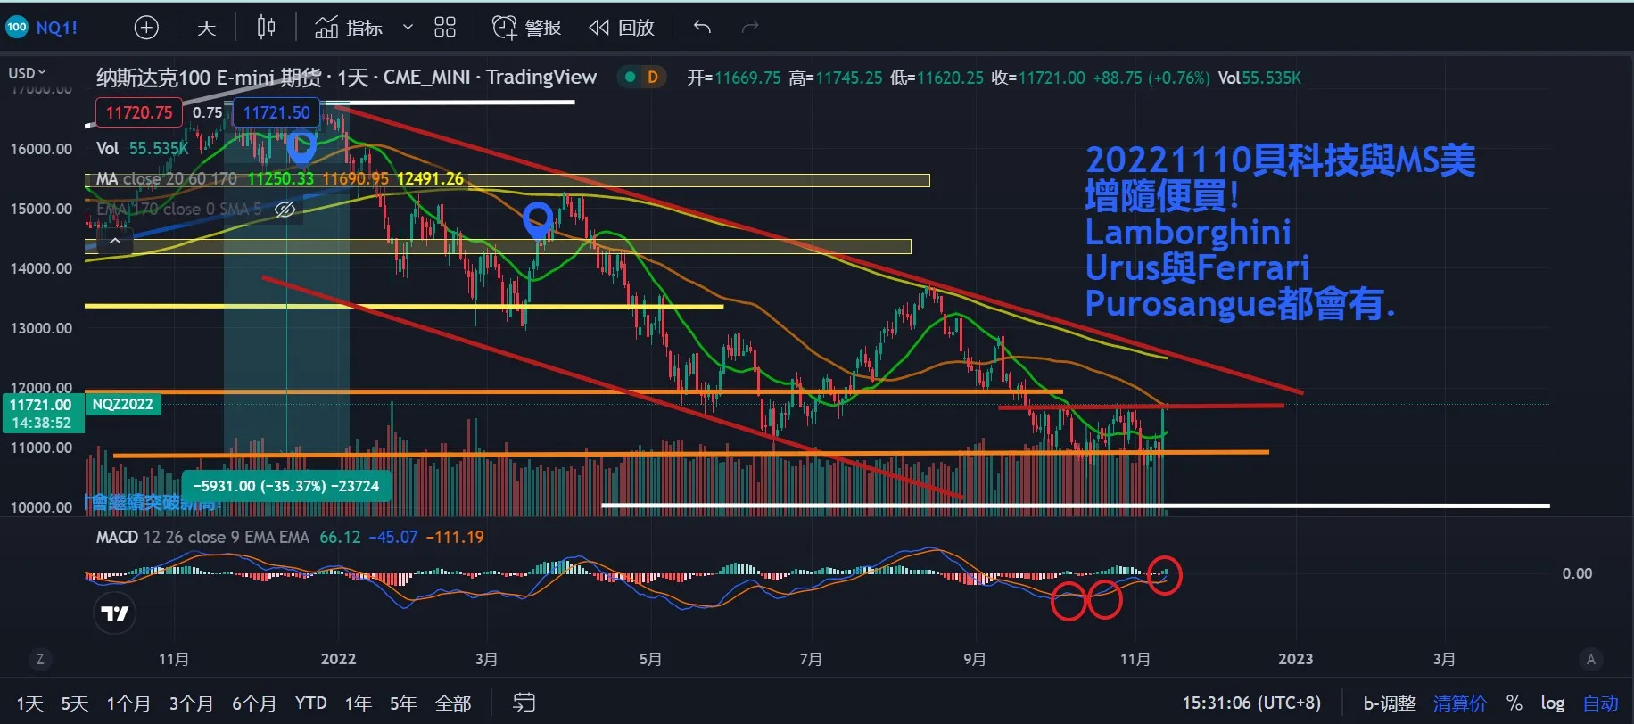The image size is (1634, 724).
Task: Open the USD currency dropdown
Action: tap(27, 73)
